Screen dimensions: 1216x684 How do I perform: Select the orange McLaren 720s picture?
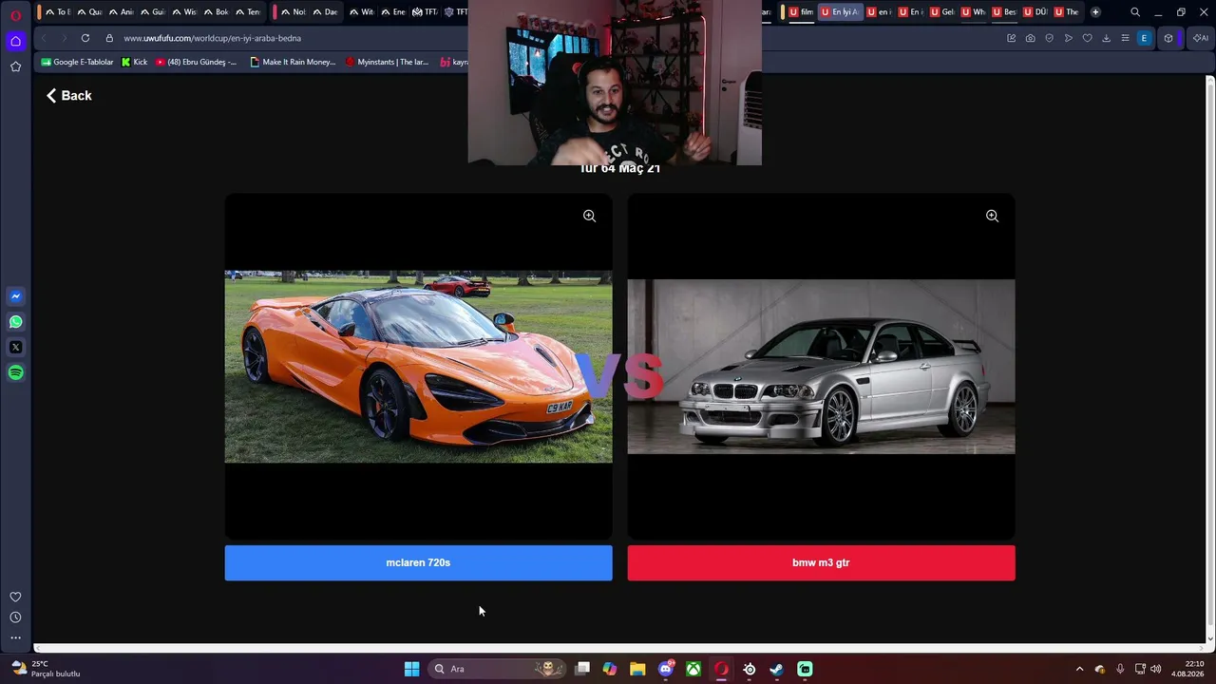pyautogui.click(x=418, y=367)
